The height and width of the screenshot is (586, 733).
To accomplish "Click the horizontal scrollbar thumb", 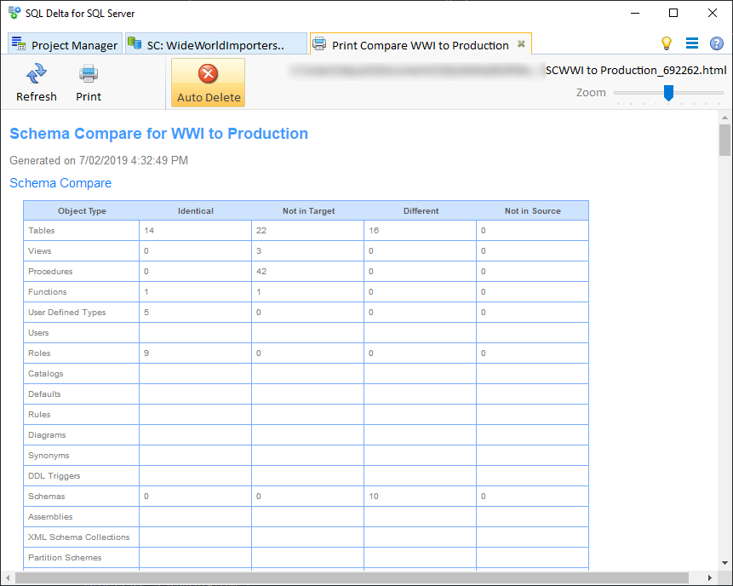I will click(352, 577).
